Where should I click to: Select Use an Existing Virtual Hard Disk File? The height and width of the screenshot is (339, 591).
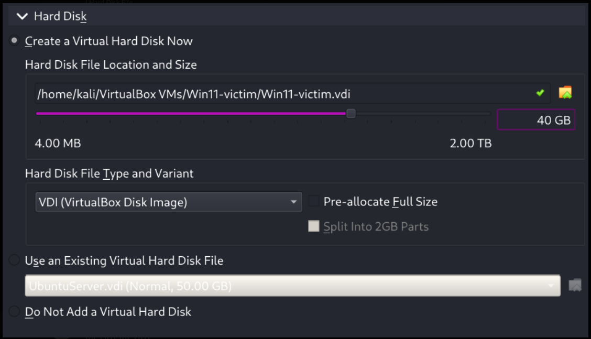pyautogui.click(x=15, y=260)
